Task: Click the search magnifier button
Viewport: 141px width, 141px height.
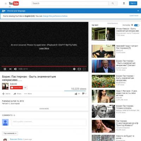Action: coord(113,4)
